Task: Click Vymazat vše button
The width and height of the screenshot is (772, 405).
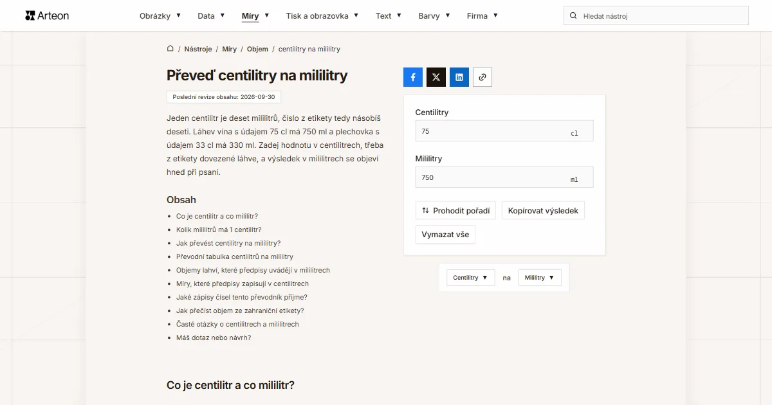Action: 445,235
